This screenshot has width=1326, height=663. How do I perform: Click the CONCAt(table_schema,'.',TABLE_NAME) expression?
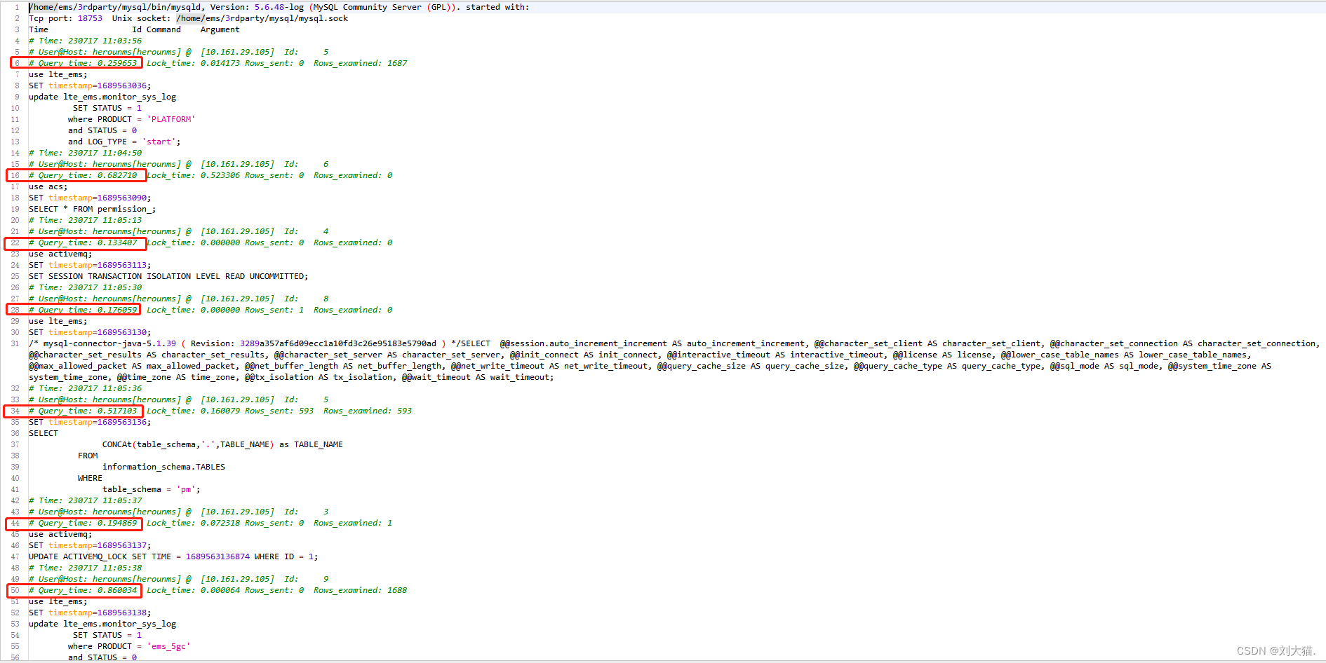188,444
